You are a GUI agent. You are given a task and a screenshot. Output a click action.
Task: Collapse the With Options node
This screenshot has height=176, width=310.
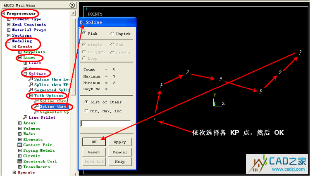tap(31, 96)
